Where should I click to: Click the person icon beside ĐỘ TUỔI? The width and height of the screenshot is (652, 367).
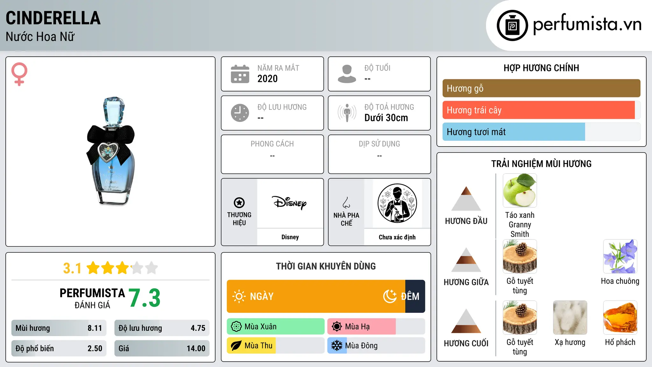(x=347, y=74)
